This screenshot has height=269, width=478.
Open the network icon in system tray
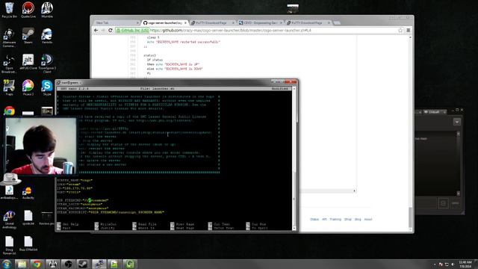(447, 265)
